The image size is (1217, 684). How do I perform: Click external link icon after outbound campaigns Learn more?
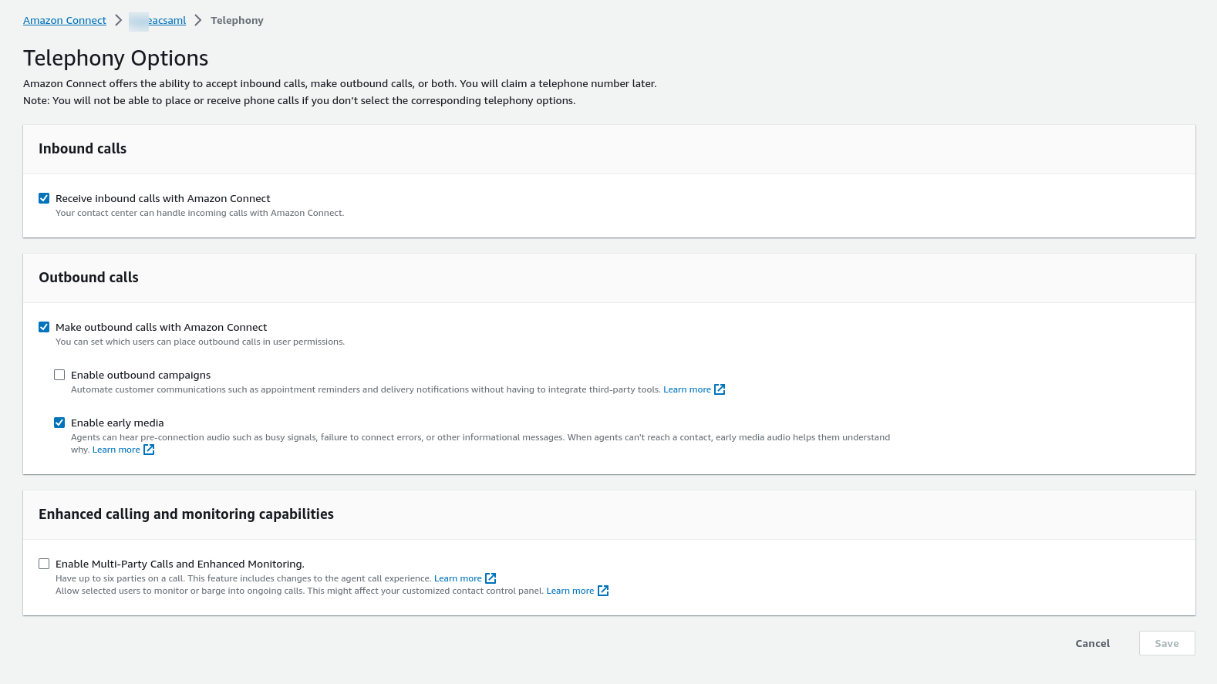point(720,389)
